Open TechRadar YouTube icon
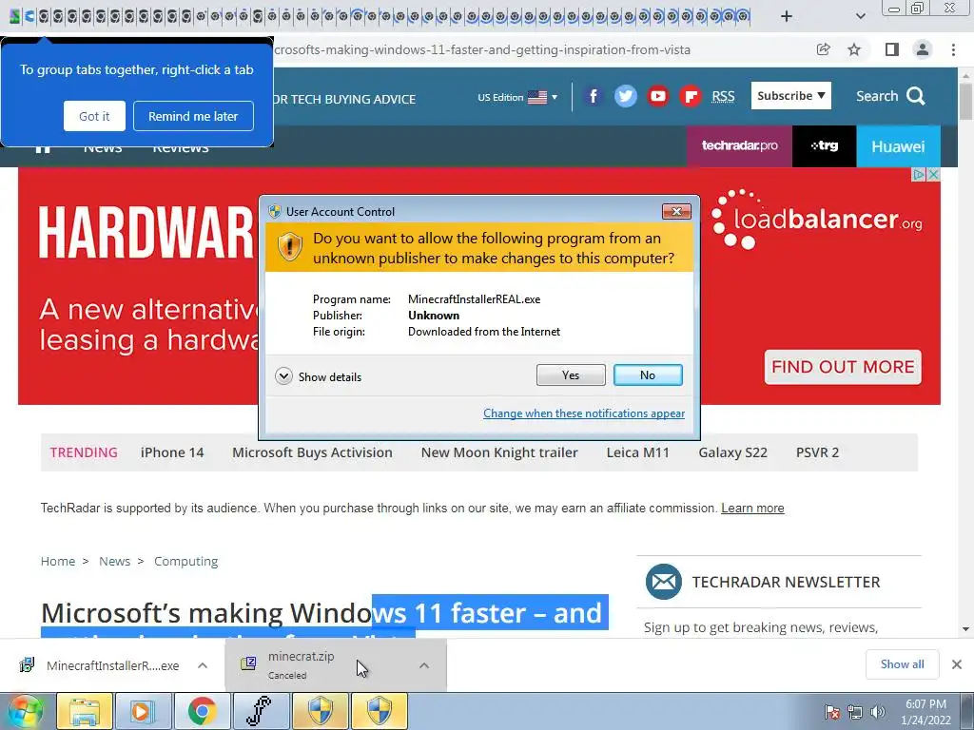 click(x=658, y=96)
